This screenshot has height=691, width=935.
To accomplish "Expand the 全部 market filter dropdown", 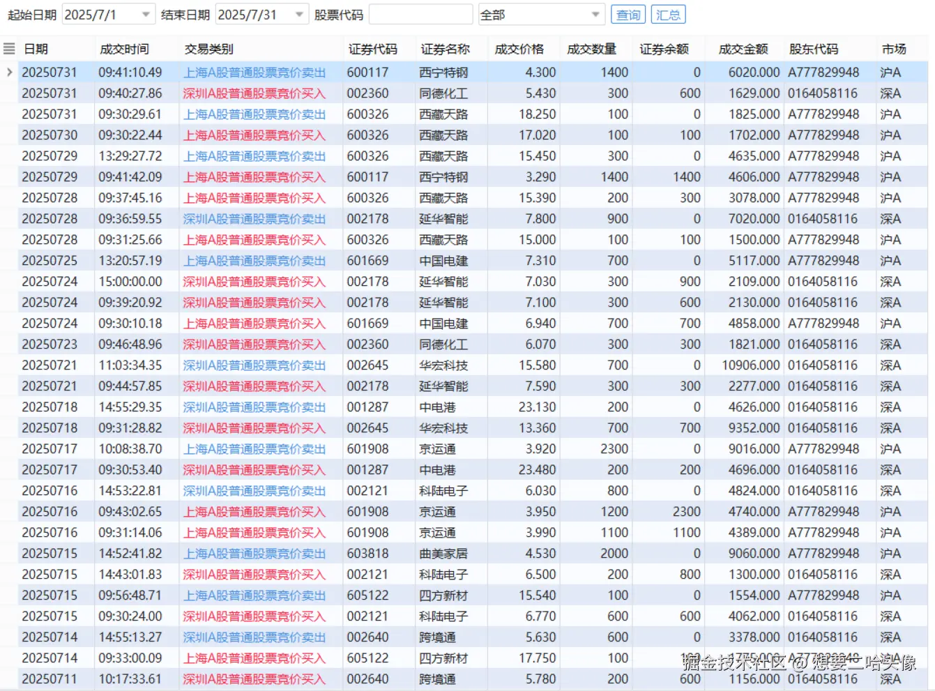I will (x=596, y=13).
